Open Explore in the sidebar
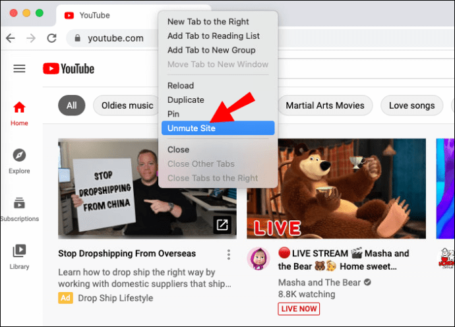This screenshot has width=455, height=327. point(19,162)
